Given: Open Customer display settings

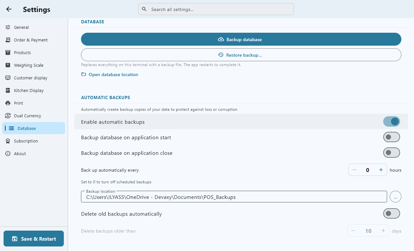Looking at the screenshot, I should 34,78.
